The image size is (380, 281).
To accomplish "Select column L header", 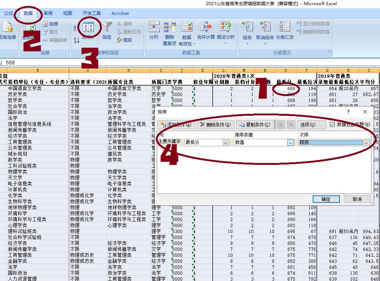I will pos(223,70).
